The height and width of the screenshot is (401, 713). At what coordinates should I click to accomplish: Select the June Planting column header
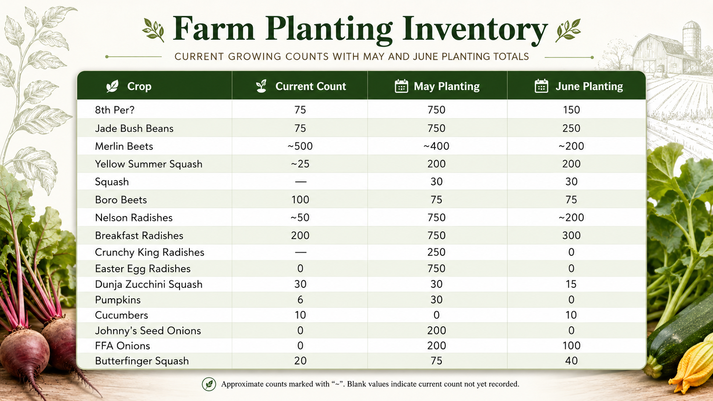589,87
